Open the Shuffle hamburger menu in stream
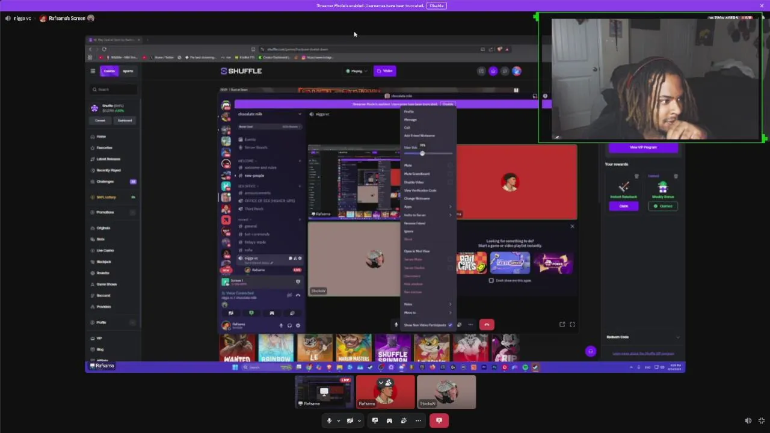 pyautogui.click(x=93, y=71)
